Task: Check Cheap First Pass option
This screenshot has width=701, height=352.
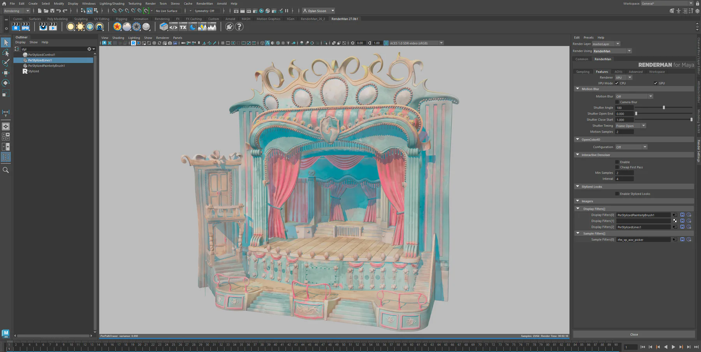Action: click(x=617, y=167)
